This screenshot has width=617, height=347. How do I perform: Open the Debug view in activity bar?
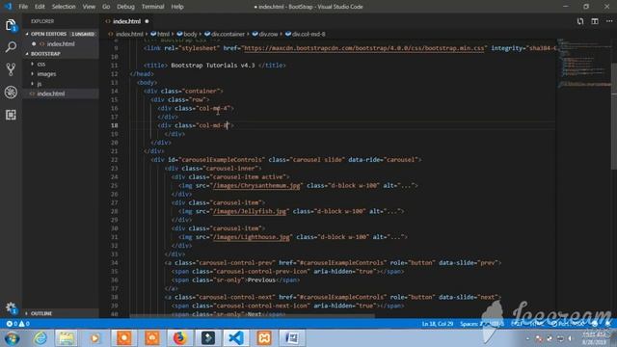[11, 93]
